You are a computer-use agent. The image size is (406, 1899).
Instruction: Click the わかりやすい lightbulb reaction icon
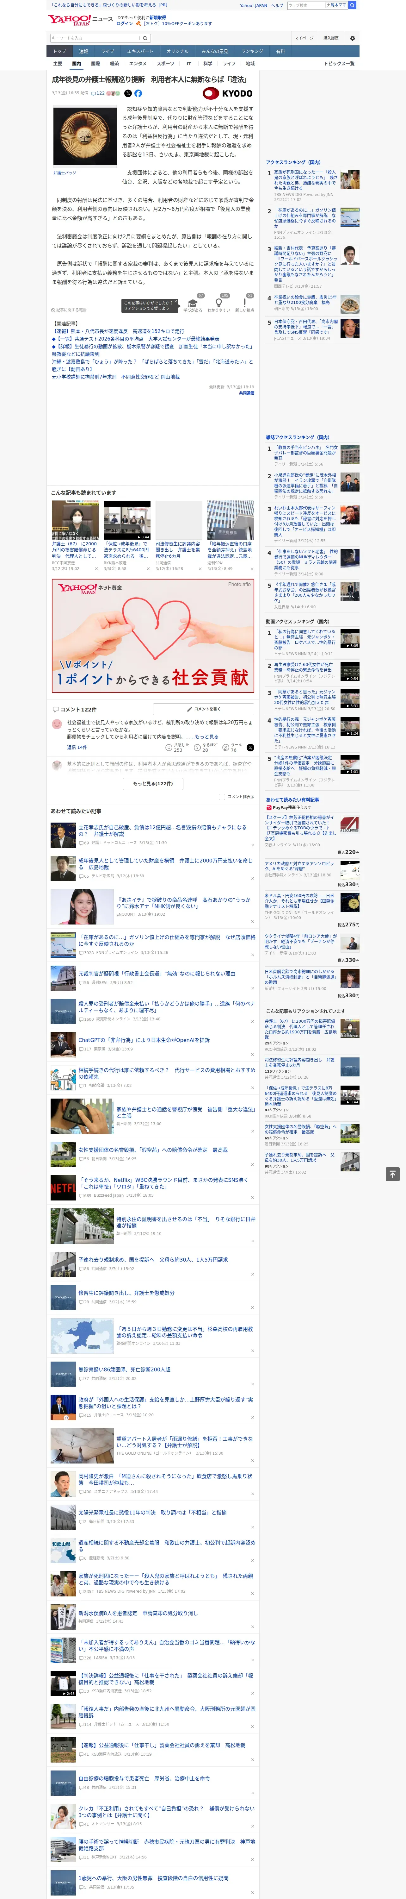point(219,303)
